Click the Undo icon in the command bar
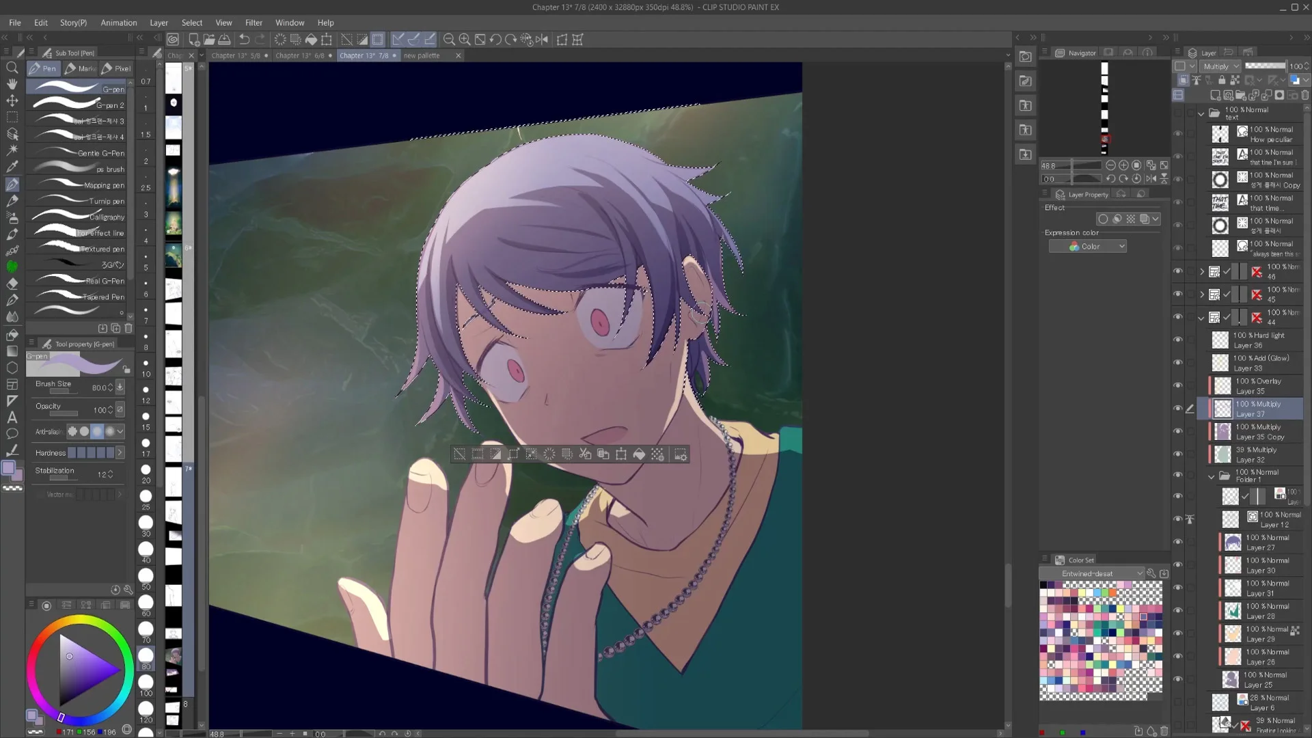This screenshot has height=738, width=1312. (244, 40)
